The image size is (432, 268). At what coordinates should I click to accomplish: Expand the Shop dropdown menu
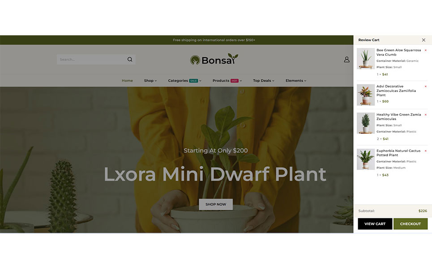pyautogui.click(x=150, y=80)
